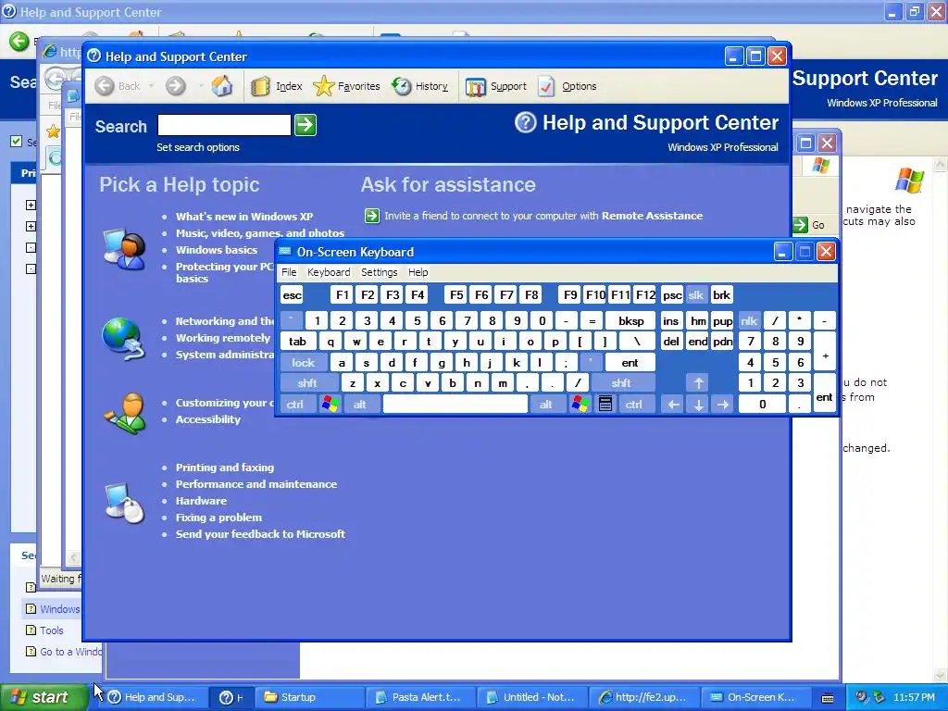The height and width of the screenshot is (711, 948).
Task: Click green Back arrow in background Help window
Action: click(x=19, y=41)
